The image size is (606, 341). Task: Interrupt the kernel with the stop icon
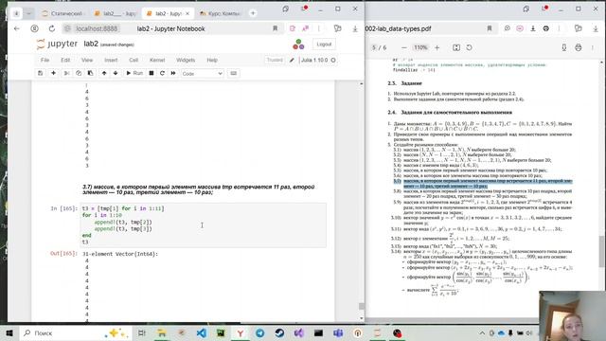[x=151, y=73]
